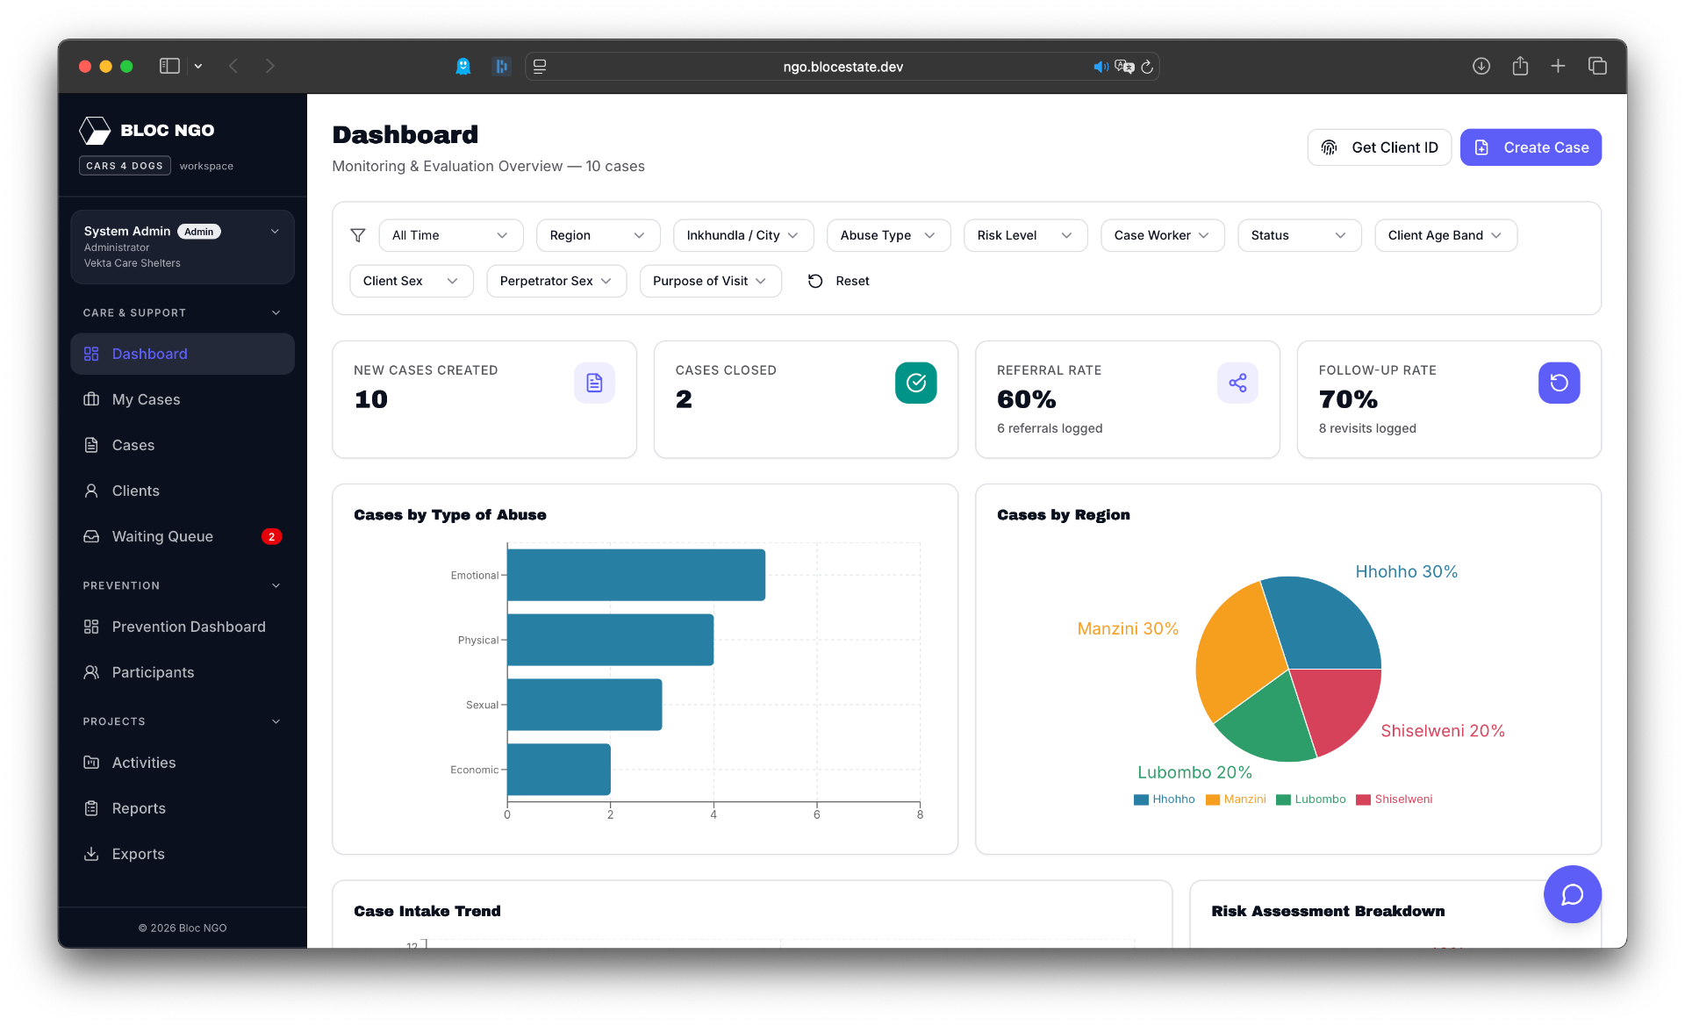1685x1025 pixels.
Task: Open Activities in the sidebar
Action: pyautogui.click(x=182, y=763)
